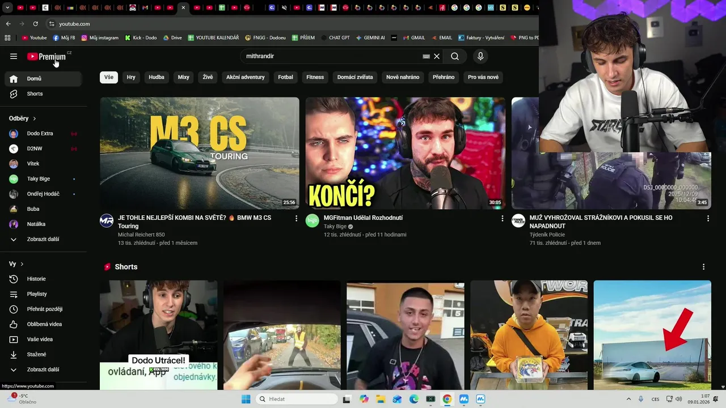Viewport: 726px width, 408px height.
Task: Click the Windows Start button
Action: [246, 399]
